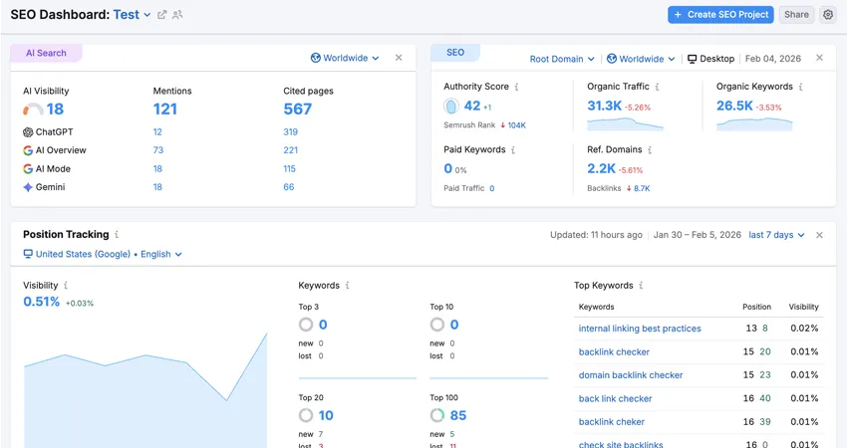Click ChatGPT mentions value 12
Image resolution: width=847 pixels, height=448 pixels.
pyautogui.click(x=157, y=132)
